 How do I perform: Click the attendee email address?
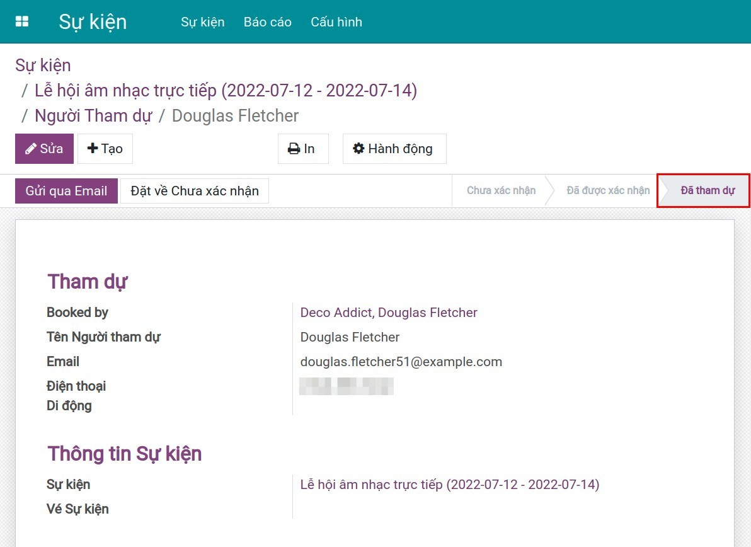click(401, 362)
